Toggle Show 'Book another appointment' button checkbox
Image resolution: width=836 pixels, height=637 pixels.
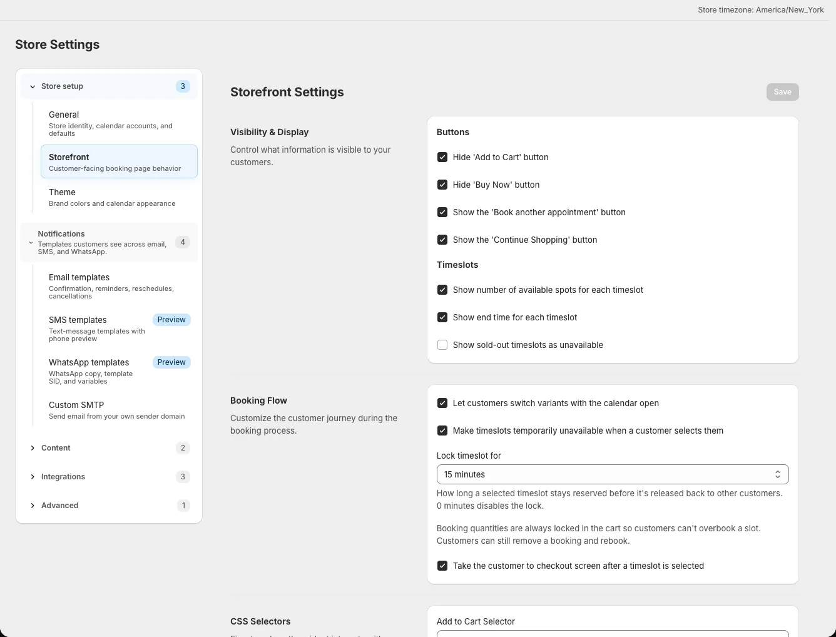(442, 212)
